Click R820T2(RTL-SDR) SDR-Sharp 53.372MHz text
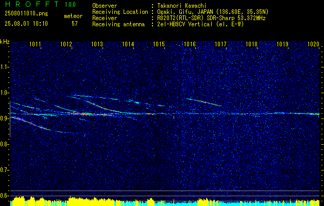 point(211,18)
